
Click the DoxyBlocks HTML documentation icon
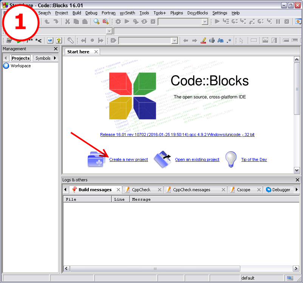[50, 40]
